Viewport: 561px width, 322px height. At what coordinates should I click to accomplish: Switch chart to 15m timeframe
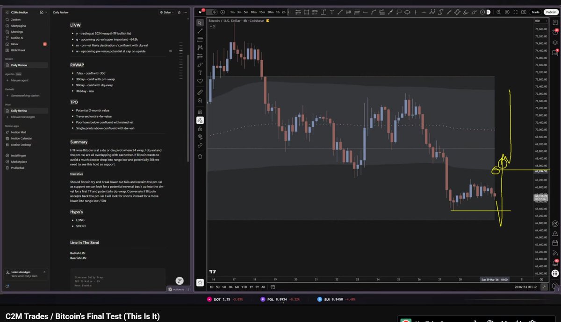(261, 12)
